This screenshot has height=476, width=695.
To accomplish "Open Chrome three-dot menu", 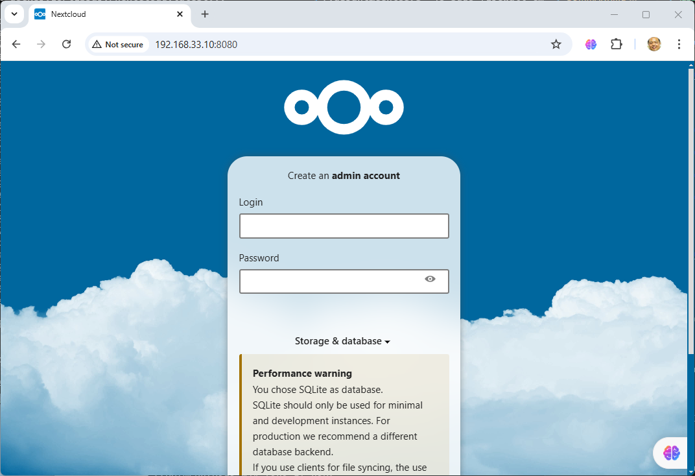I will pyautogui.click(x=679, y=44).
